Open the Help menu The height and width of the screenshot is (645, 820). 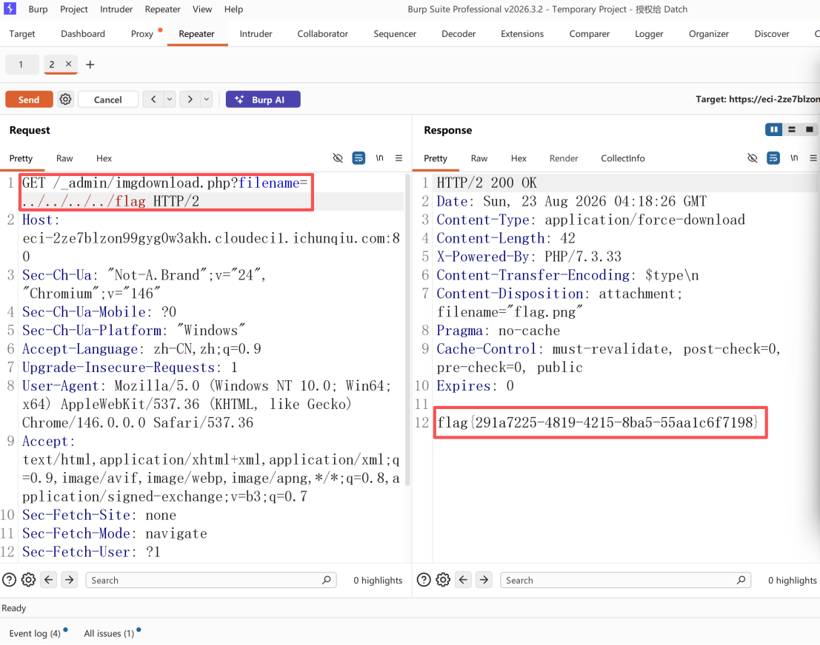point(234,9)
